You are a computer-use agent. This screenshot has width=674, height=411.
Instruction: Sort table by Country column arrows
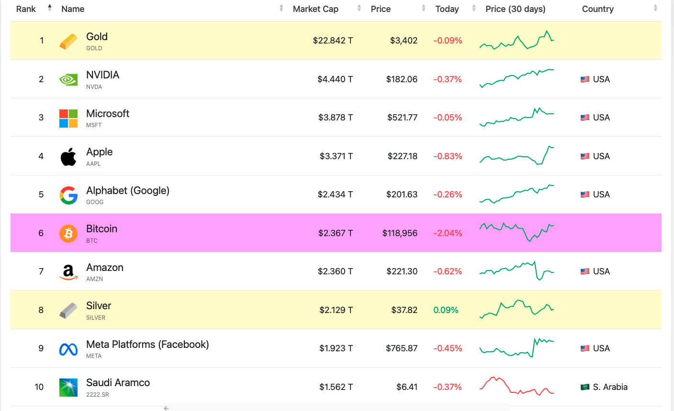(655, 8)
